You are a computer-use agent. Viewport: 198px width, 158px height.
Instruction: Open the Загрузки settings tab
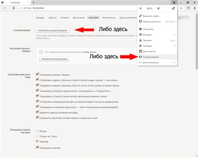[53, 18]
